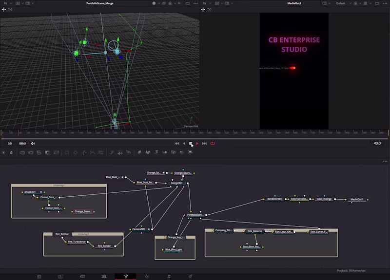Switch to the Media page tab
Viewport: 390px width, 280px height.
(x=39, y=277)
